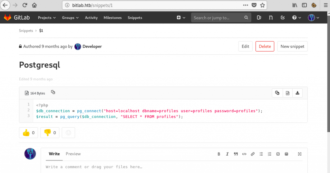Download the snippet file
This screenshot has height=173, width=330.
(x=297, y=93)
